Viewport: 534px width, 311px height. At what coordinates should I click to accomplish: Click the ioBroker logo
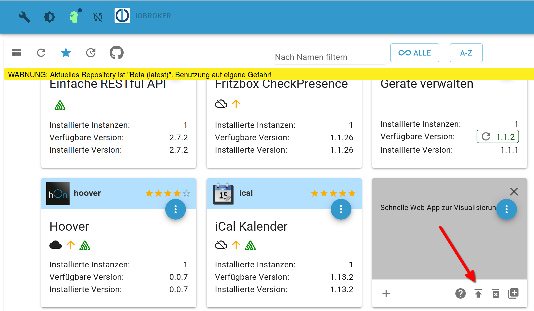[122, 16]
